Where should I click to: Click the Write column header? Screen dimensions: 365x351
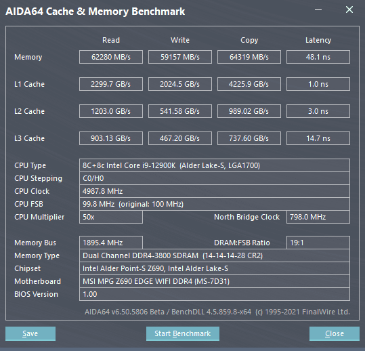180,40
